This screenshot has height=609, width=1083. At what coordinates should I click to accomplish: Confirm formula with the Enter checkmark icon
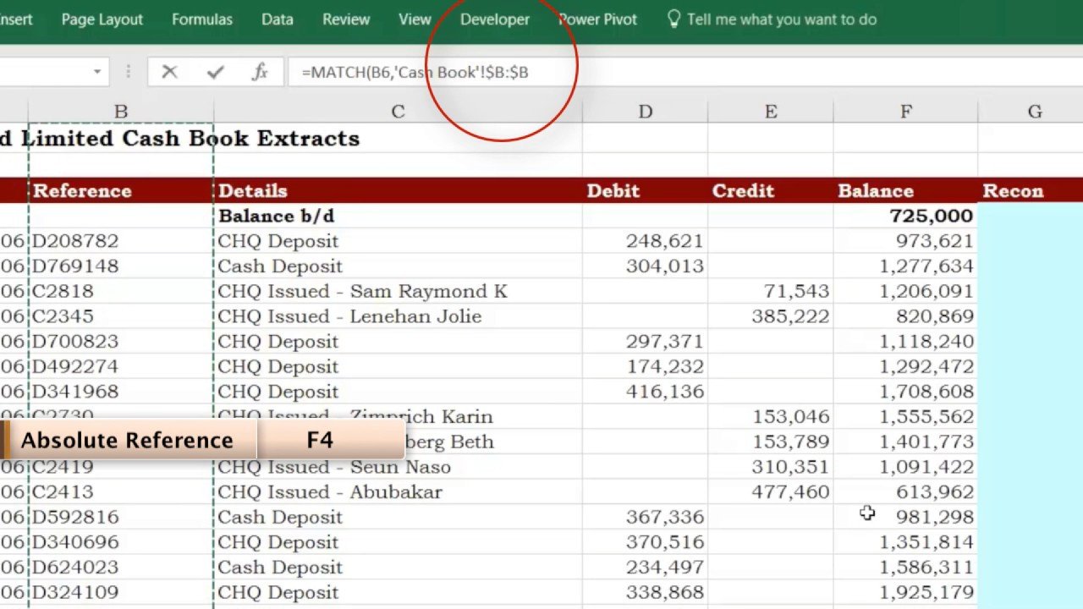coord(215,73)
